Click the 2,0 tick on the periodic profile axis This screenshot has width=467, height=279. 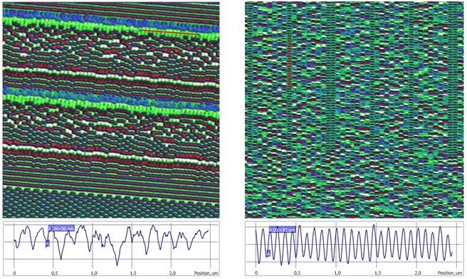point(418,273)
